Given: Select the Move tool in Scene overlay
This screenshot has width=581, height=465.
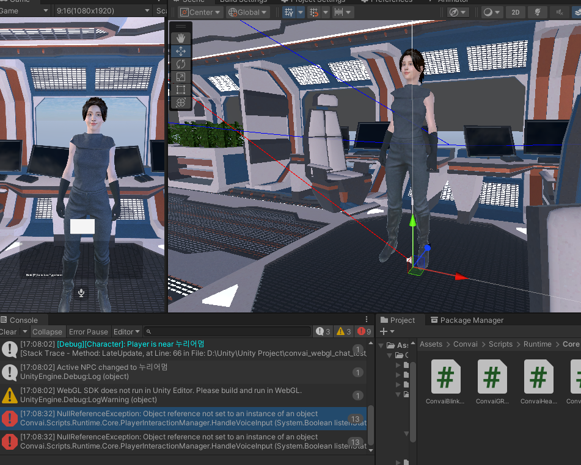Looking at the screenshot, I should point(181,51).
